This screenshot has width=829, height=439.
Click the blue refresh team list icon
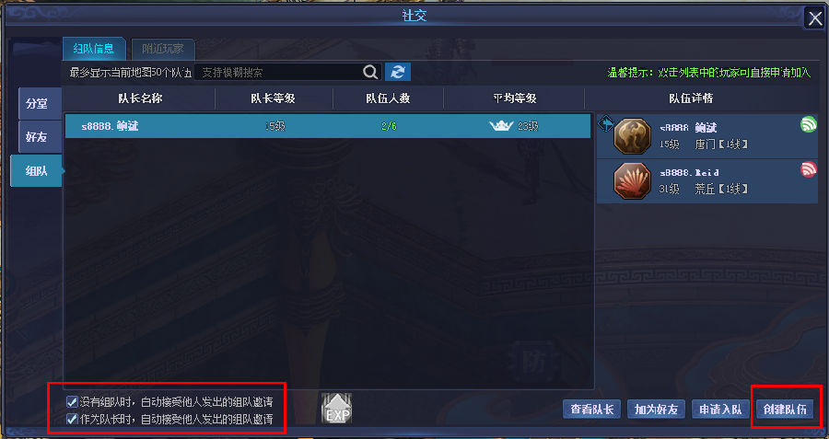(398, 72)
